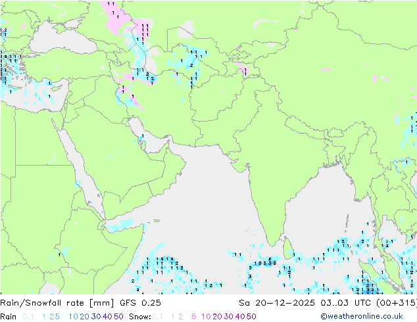
Task: Click the 'GFS 0.25' model label
Action: [x=140, y=303]
